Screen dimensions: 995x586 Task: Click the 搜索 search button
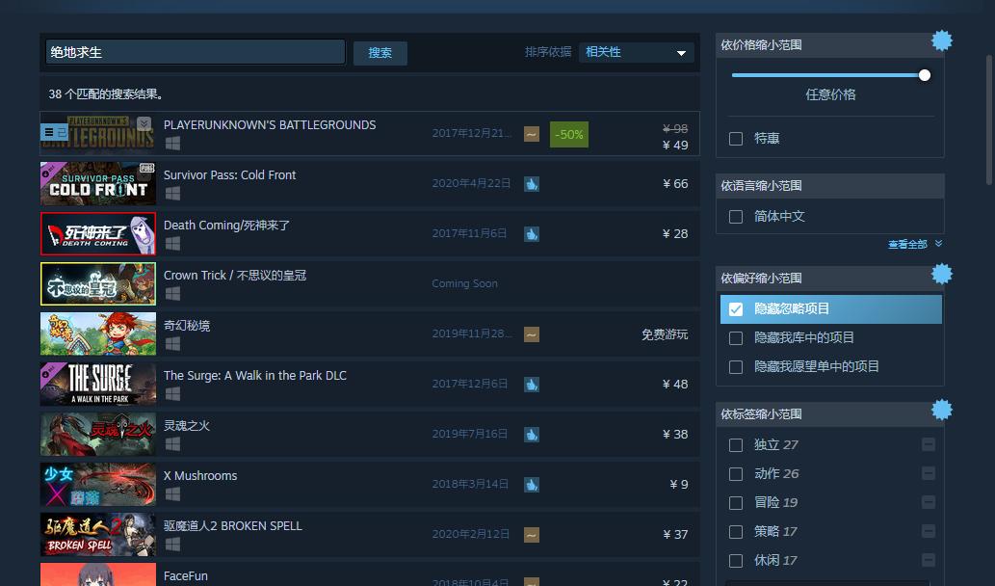coord(380,53)
